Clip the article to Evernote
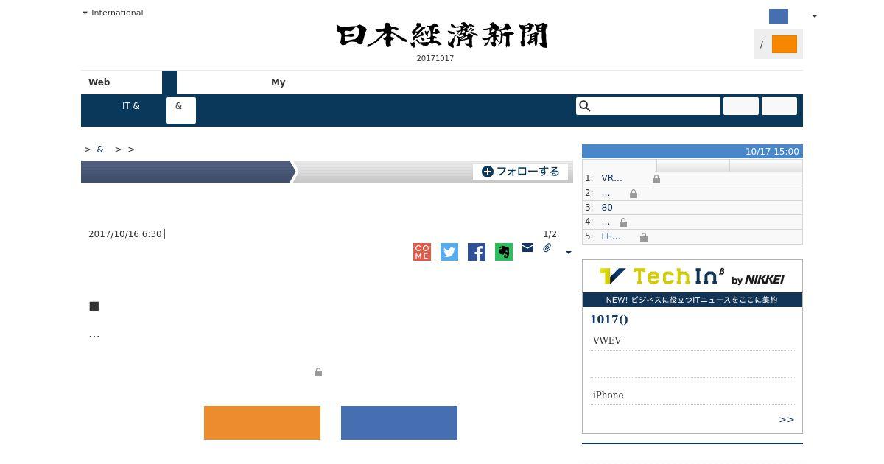The height and width of the screenshot is (464, 884). point(504,252)
